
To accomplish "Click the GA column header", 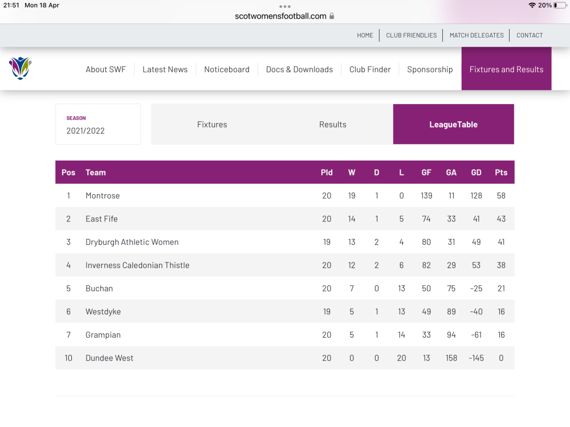I will click(451, 173).
